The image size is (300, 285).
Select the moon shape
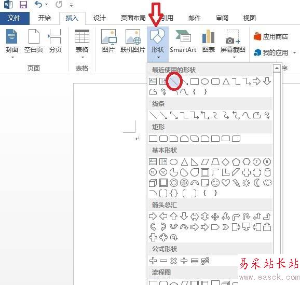click(x=257, y=183)
